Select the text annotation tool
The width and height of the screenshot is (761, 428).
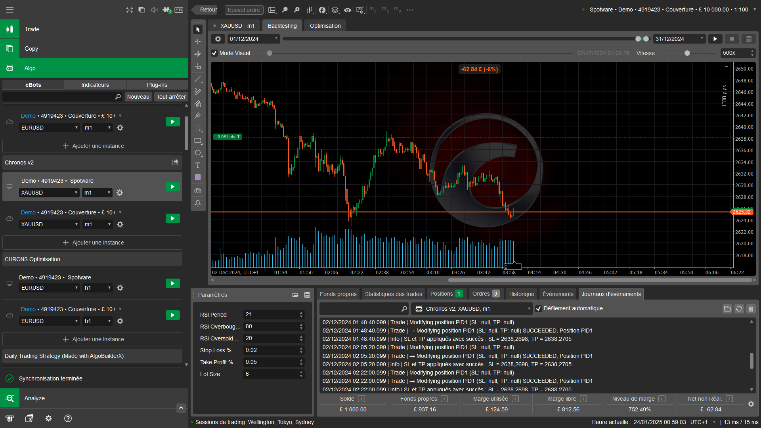click(198, 165)
